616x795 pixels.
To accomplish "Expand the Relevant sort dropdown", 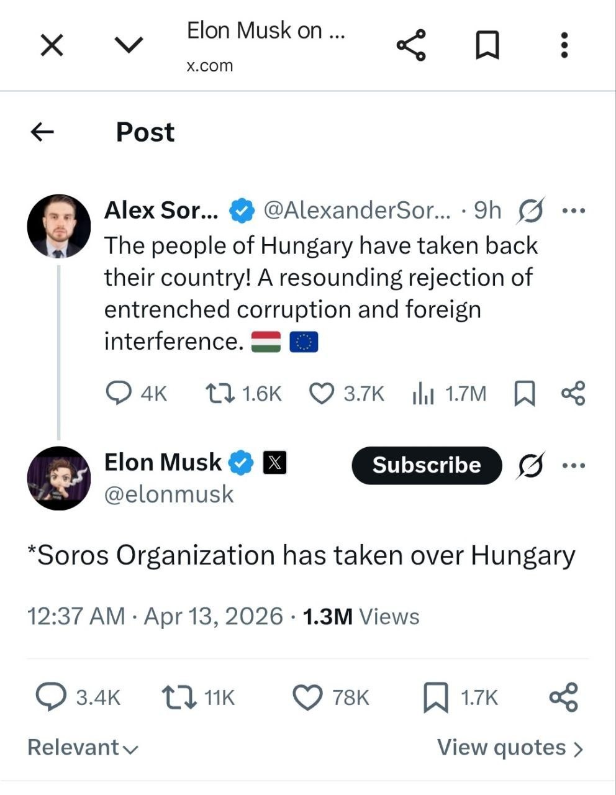I will [83, 748].
